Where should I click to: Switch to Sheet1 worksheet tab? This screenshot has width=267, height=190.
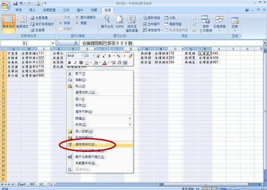tap(22, 184)
